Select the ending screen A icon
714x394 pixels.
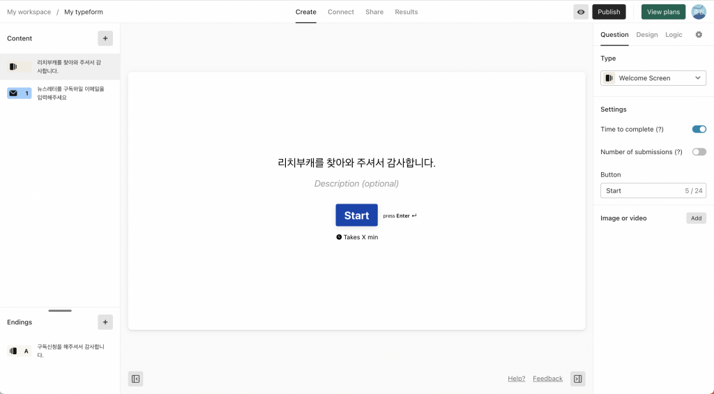point(19,351)
